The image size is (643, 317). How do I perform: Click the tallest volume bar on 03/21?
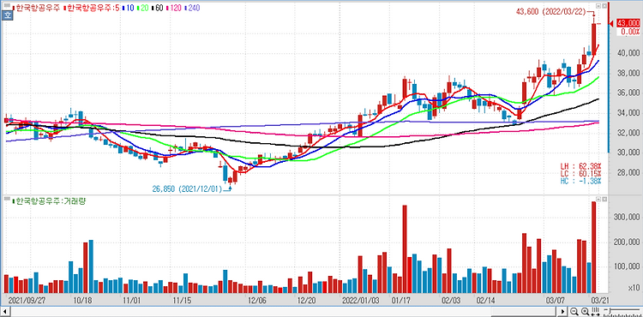[593, 248]
